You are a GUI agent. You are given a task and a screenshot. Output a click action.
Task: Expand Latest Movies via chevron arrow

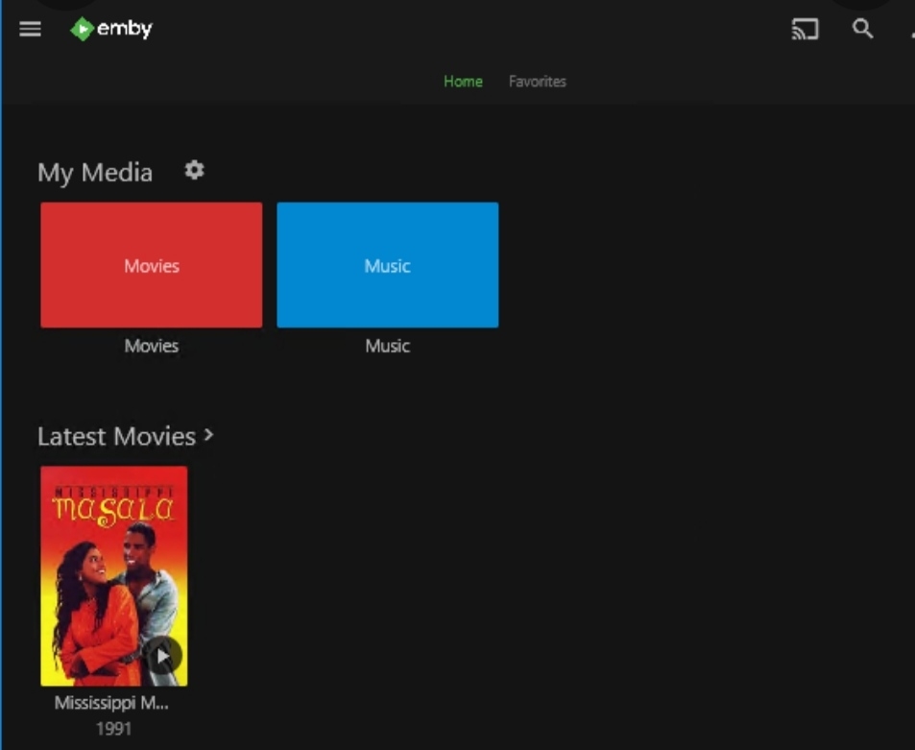(208, 435)
